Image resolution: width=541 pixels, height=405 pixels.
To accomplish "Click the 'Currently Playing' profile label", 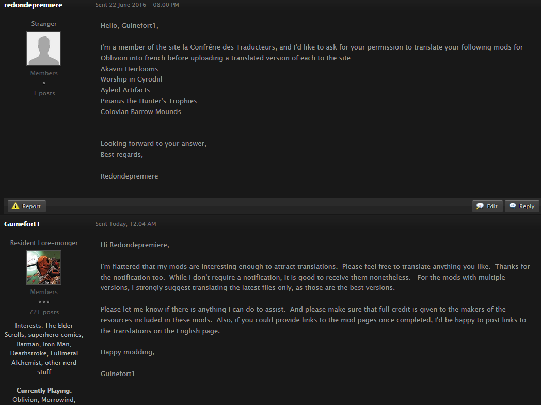I will [44, 391].
